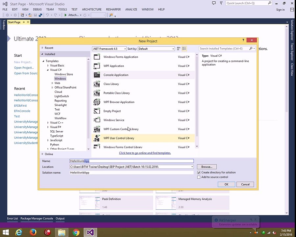Click the Browse... button
This screenshot has height=237, width=296.
(x=207, y=167)
